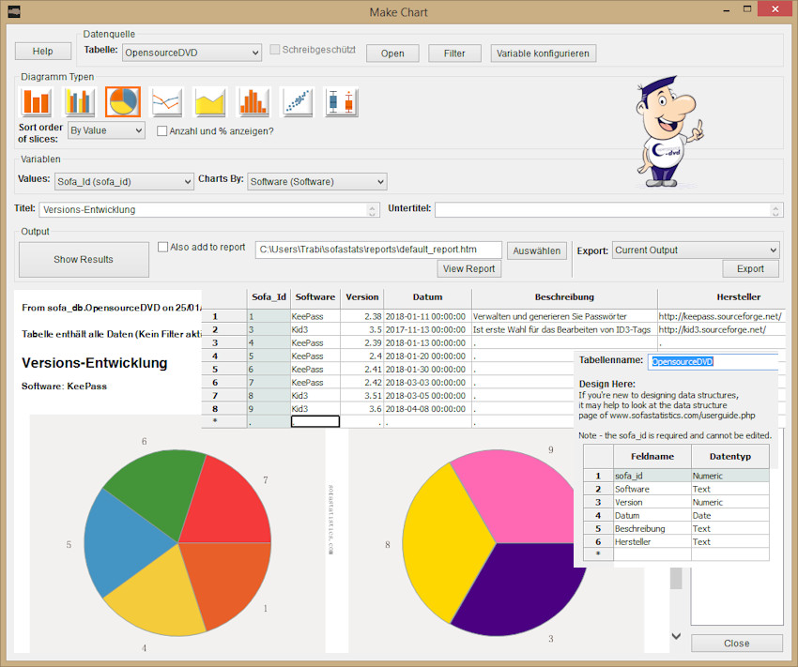Select the box plot chart type
Image resolution: width=798 pixels, height=667 pixels.
pyautogui.click(x=341, y=100)
